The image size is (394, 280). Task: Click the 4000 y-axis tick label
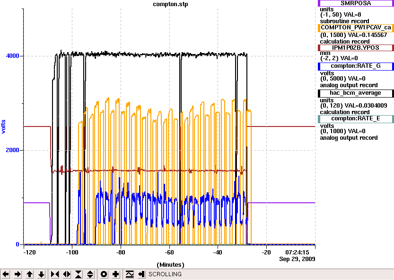(13, 55)
